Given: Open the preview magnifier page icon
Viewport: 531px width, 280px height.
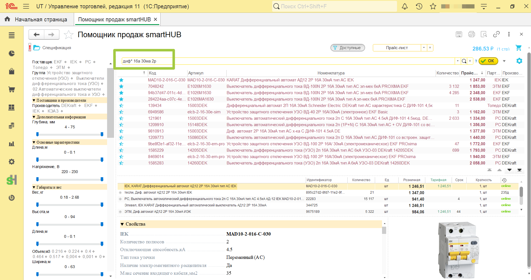Looking at the screenshot, I should point(484,34).
